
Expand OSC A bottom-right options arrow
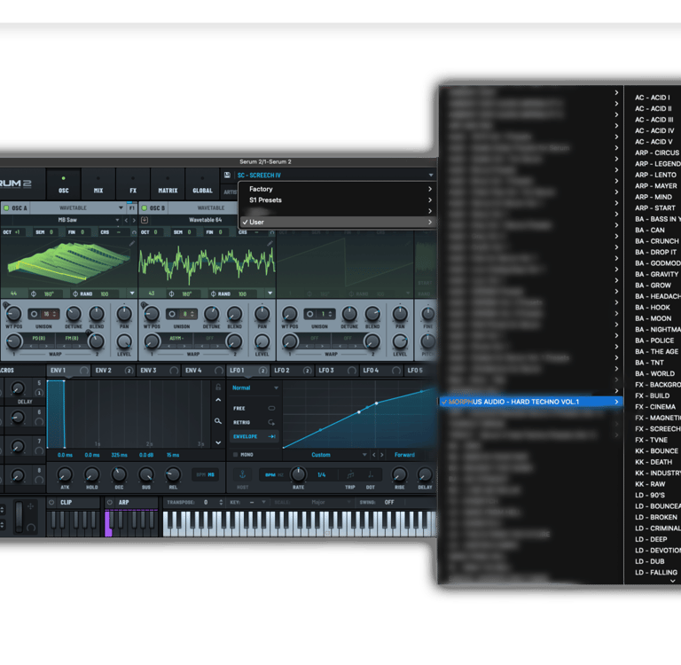point(132,293)
